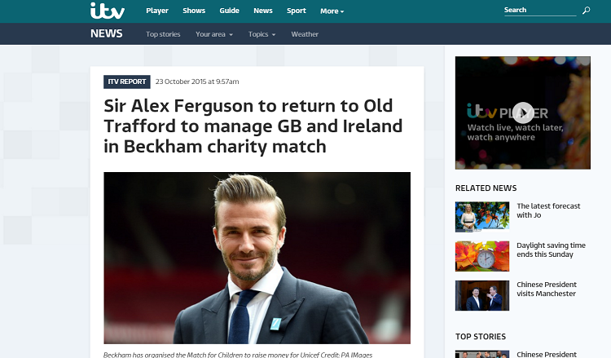Viewport: 611px width, 358px height.
Task: Go to the Sport section
Action: click(x=297, y=11)
